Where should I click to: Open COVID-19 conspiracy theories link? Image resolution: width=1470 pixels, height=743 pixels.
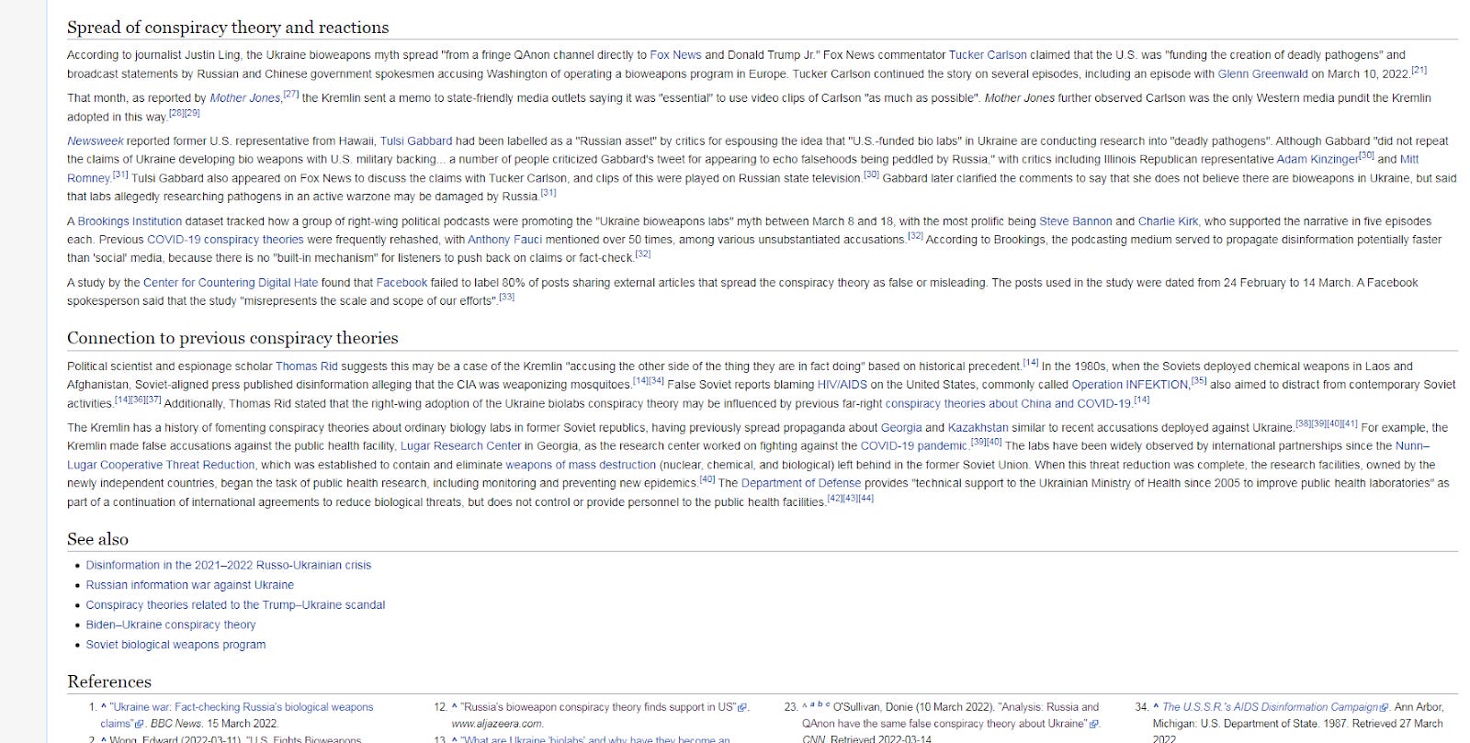(225, 240)
